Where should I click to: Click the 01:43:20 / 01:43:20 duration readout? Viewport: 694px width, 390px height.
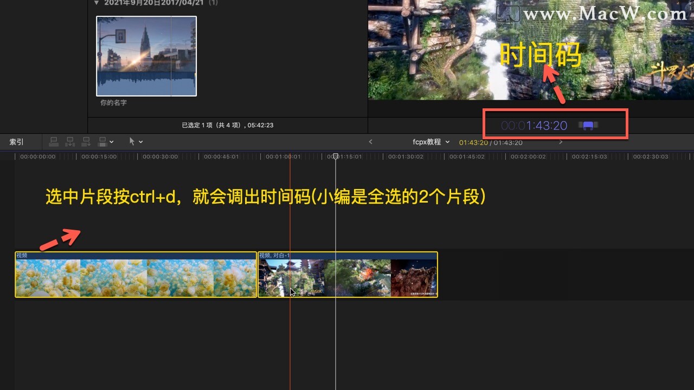tap(491, 142)
